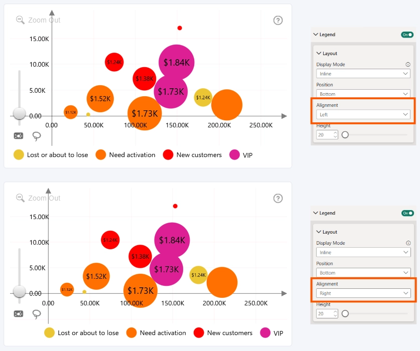Image resolution: width=420 pixels, height=351 pixels.
Task: Select the $1.84K magenta bubble in bottom chart
Action: [x=172, y=240]
